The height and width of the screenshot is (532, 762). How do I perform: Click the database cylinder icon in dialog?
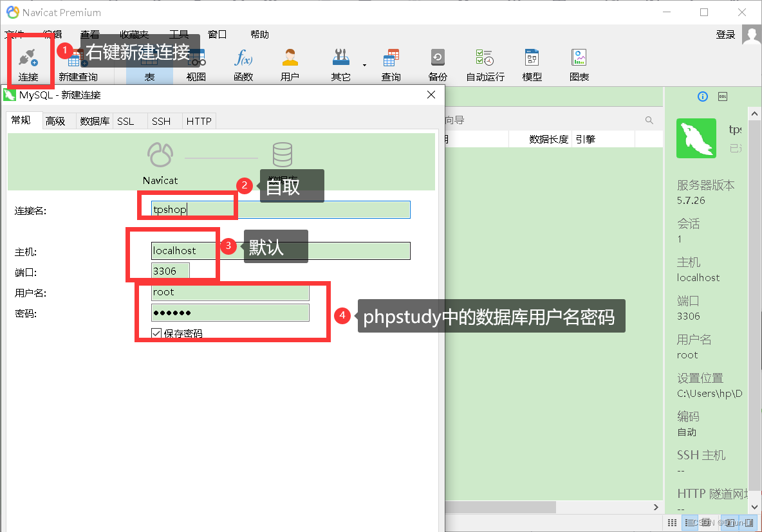pos(283,154)
